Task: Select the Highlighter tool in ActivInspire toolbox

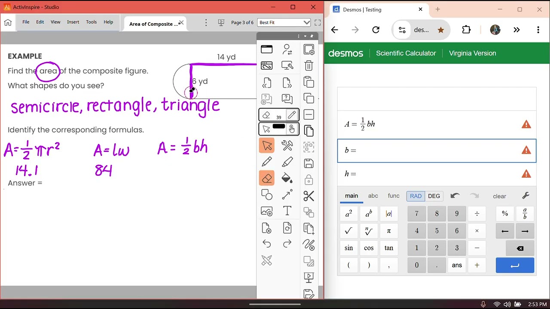Action: point(287,162)
